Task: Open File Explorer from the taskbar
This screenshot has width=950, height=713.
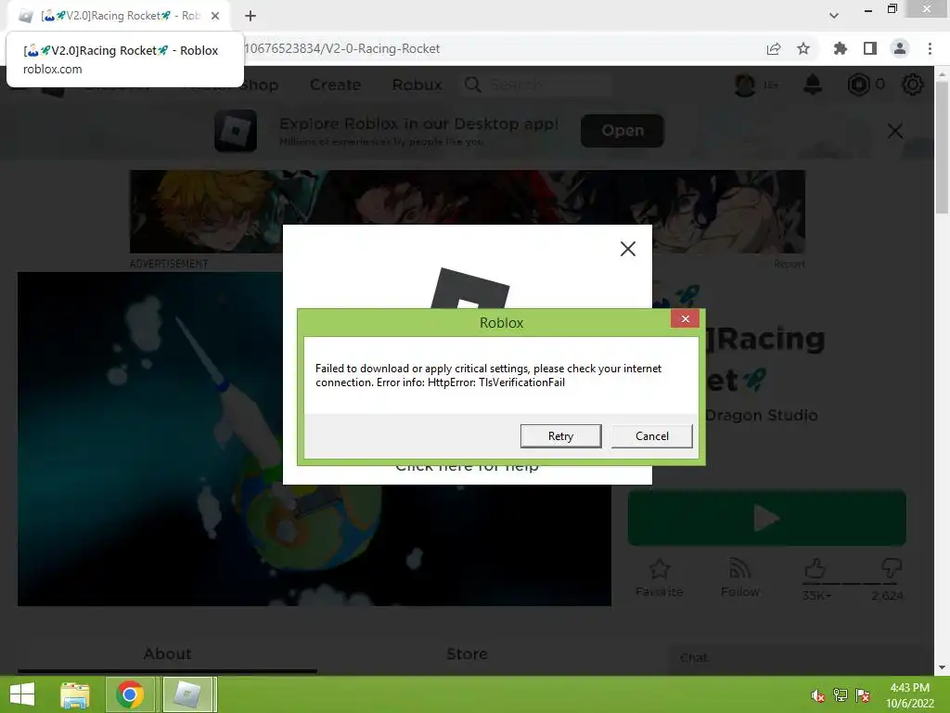Action: tap(74, 694)
